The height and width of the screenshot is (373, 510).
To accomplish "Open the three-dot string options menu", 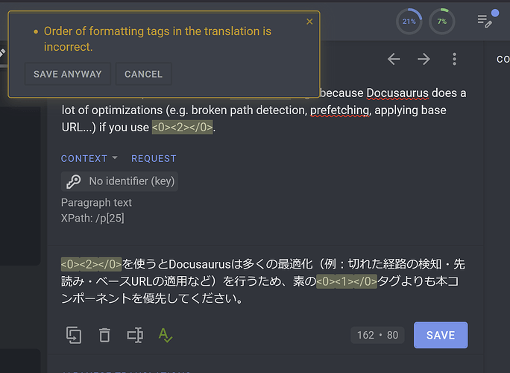I will point(454,59).
